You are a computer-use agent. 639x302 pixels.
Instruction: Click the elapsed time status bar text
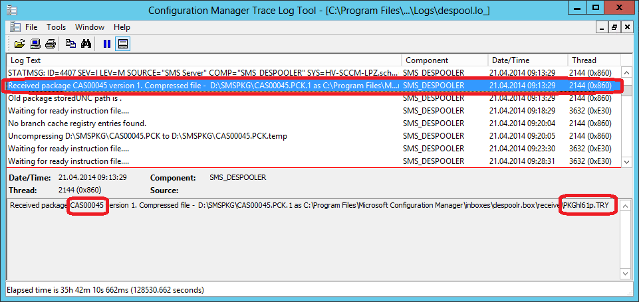pyautogui.click(x=106, y=290)
